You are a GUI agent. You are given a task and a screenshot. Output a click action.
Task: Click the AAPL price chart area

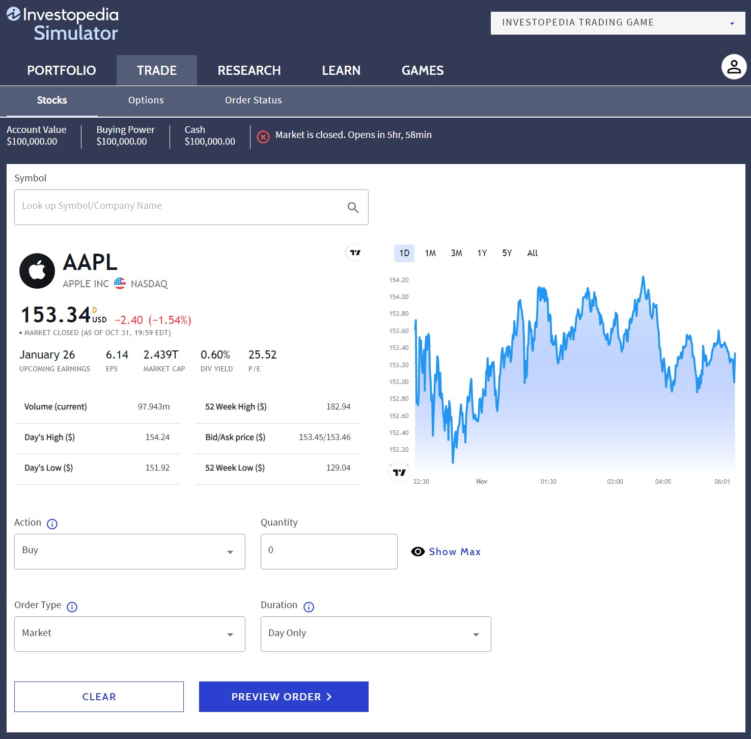click(575, 372)
